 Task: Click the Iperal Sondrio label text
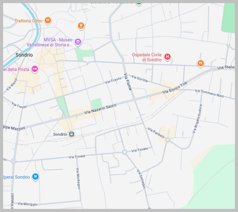tap(16, 177)
